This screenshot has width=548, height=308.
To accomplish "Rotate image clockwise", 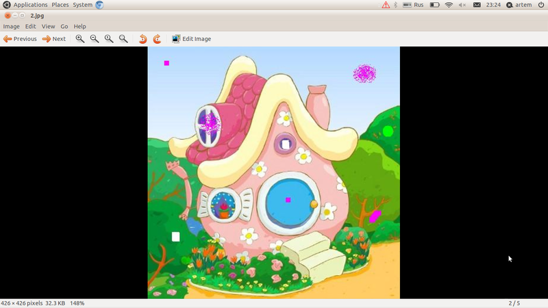I will point(157,39).
